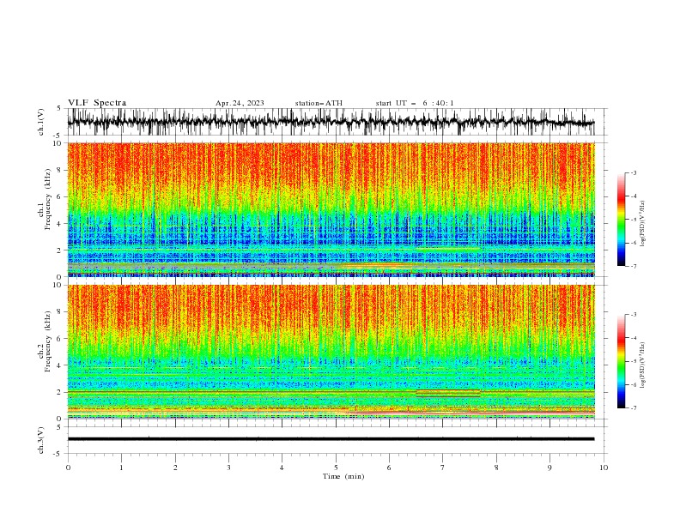Click the "5" tick on the ch.1(V) axis
Screen dimensions: 680x525
(x=60, y=108)
